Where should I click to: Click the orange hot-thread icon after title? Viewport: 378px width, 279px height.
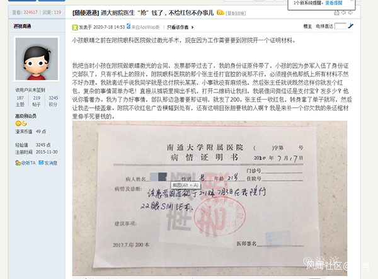(220, 13)
